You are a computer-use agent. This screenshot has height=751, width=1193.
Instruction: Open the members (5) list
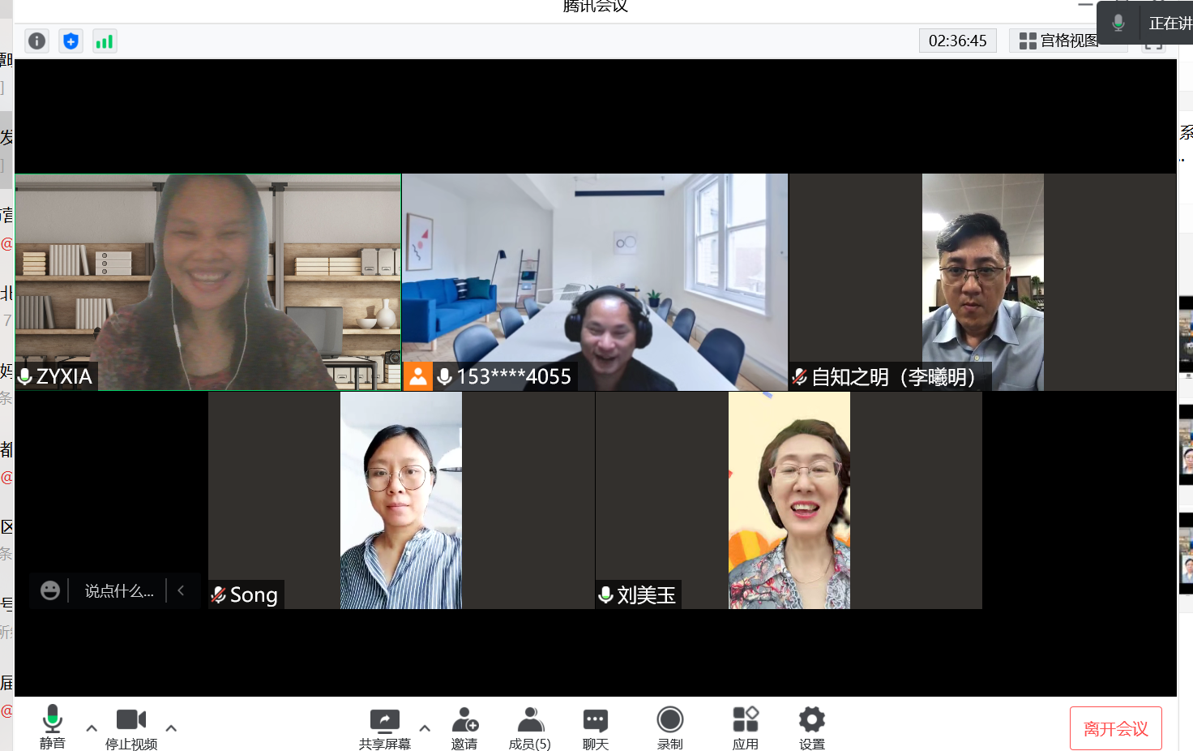[530, 727]
